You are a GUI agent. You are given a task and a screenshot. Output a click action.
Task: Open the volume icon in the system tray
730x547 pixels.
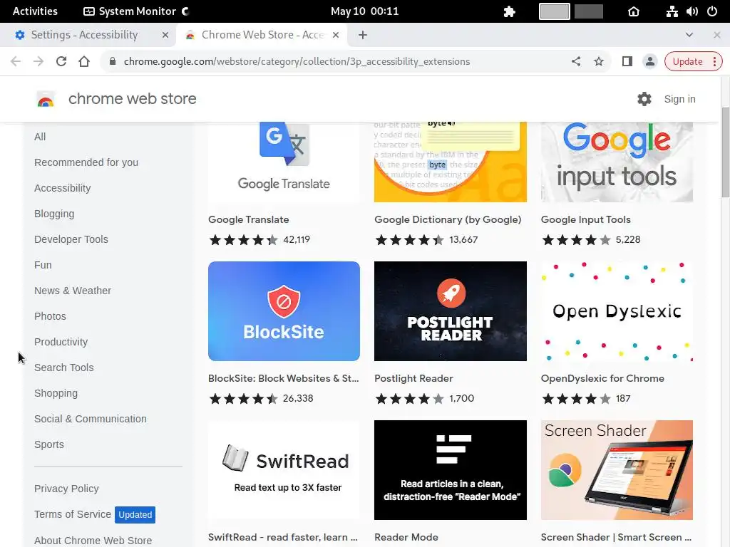click(692, 11)
